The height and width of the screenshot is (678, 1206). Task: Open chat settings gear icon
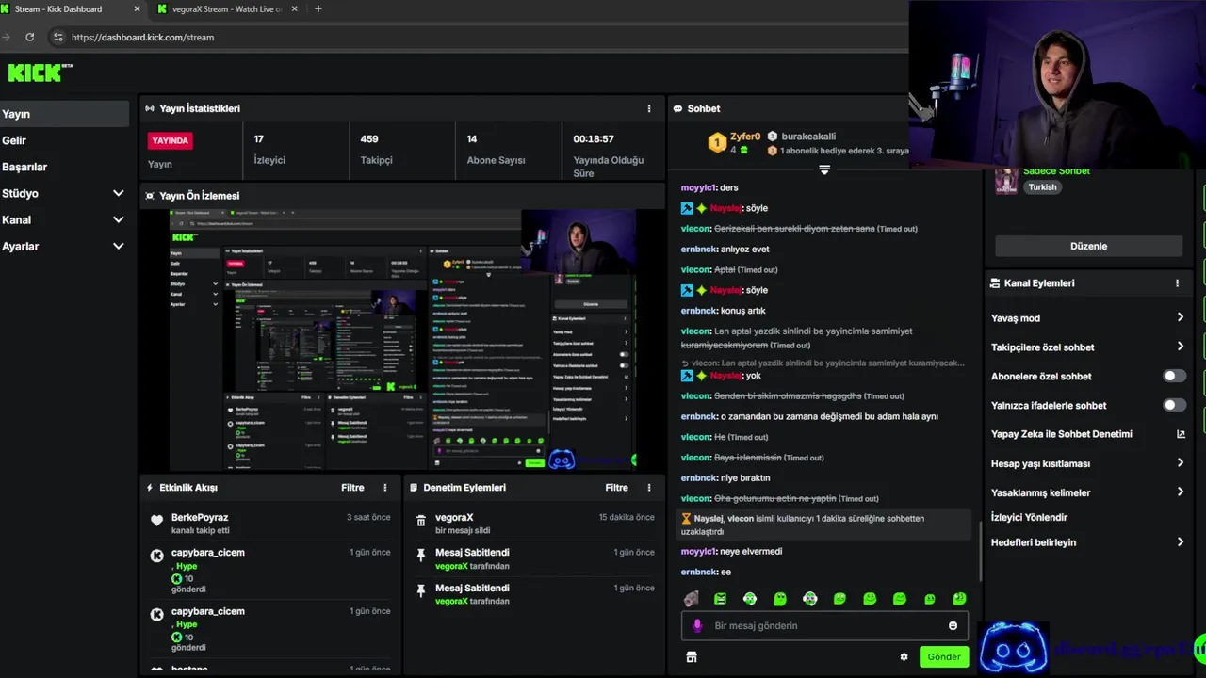[x=904, y=657]
